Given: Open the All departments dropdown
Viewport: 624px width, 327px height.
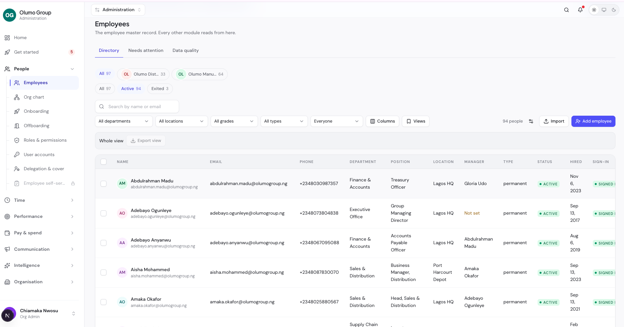Looking at the screenshot, I should click(124, 121).
